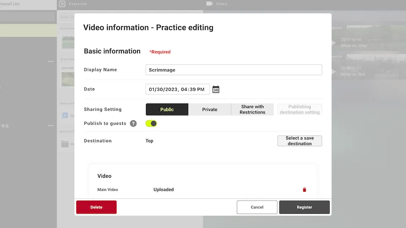Delete the Main Video with trash icon
Viewport: 406px width, 228px height.
(304, 190)
